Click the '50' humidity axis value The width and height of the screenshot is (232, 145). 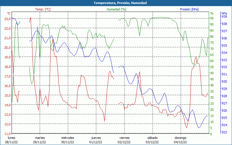point(212,73)
